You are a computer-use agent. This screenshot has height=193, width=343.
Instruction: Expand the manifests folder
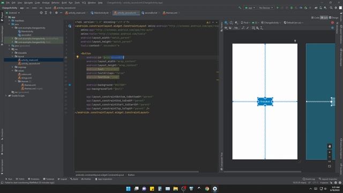coord(10,20)
